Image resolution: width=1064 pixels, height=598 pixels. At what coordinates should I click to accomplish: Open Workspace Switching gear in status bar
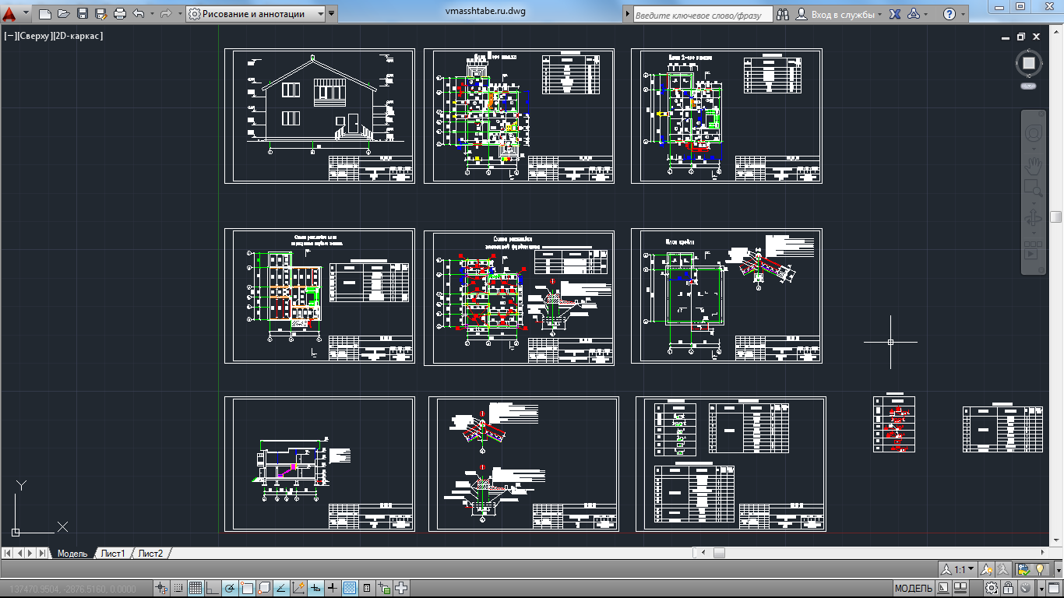pyautogui.click(x=992, y=588)
